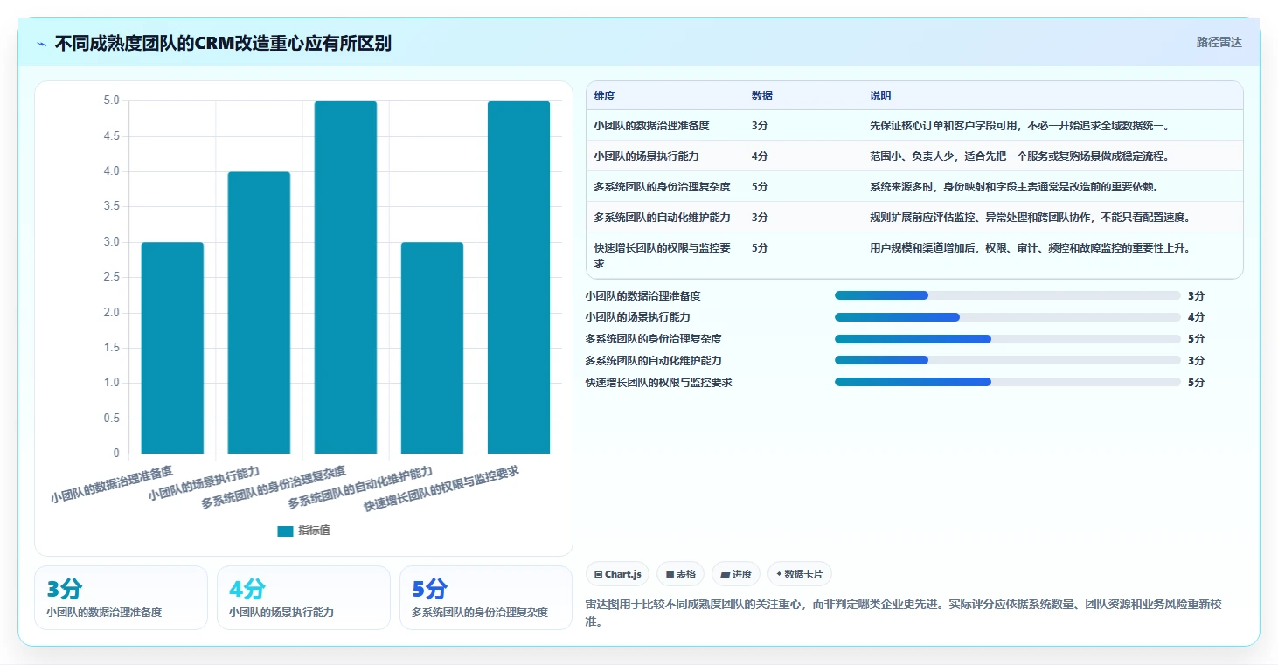The height and width of the screenshot is (665, 1278).
Task: Click the chart bar for 快速增长团队的权限与监控要求
Action: 518,277
